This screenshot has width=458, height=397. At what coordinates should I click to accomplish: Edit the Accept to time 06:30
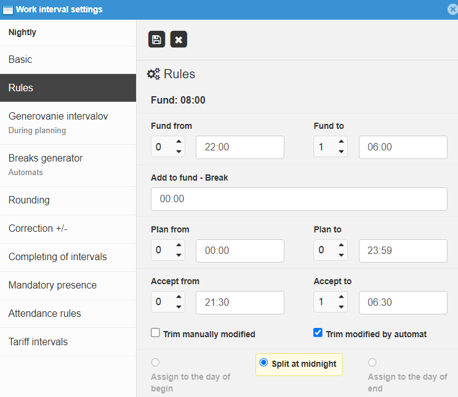403,303
